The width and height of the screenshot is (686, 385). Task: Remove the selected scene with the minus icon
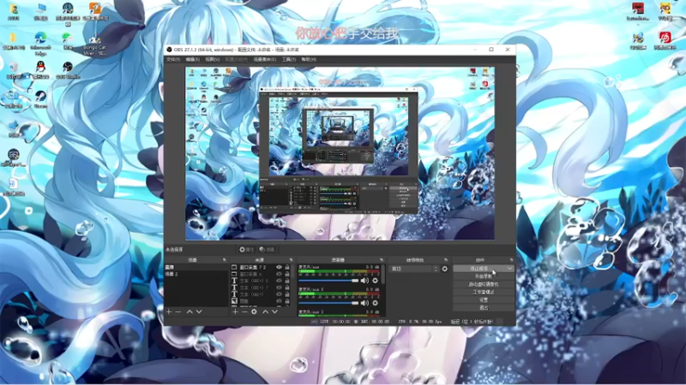click(x=178, y=311)
